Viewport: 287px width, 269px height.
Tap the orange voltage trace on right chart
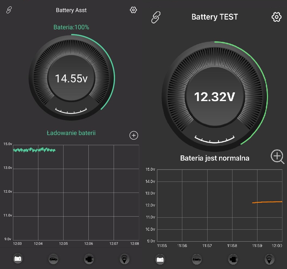click(267, 202)
